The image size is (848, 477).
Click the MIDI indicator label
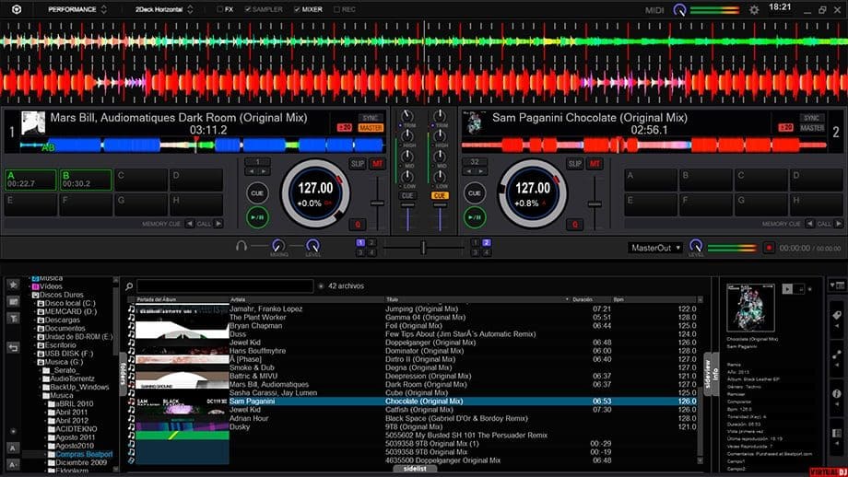coord(654,10)
